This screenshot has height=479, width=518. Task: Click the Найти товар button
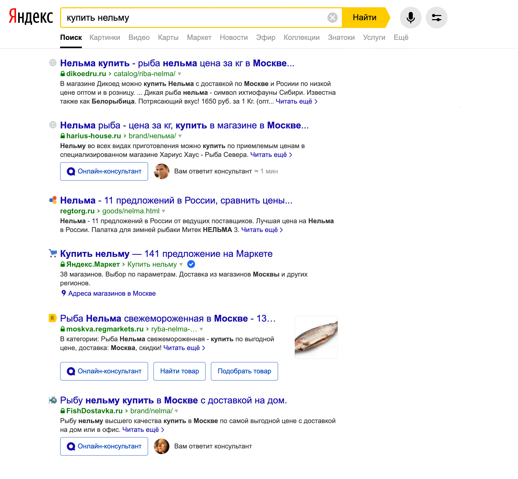(x=179, y=371)
